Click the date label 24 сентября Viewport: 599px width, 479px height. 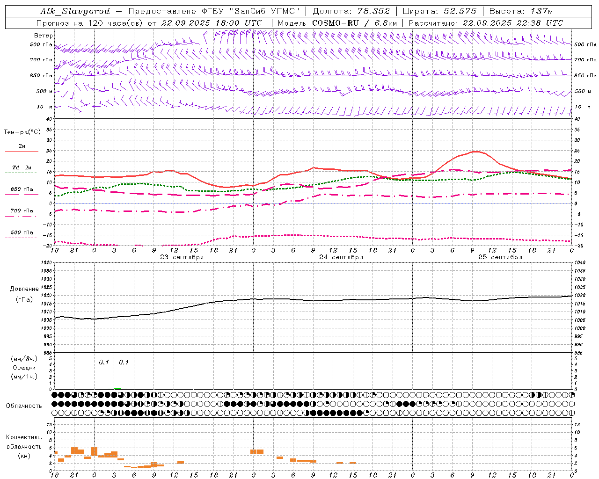click(x=341, y=257)
